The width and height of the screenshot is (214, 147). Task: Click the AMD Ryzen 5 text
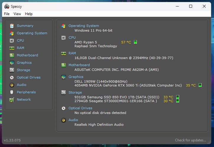pos(86,42)
